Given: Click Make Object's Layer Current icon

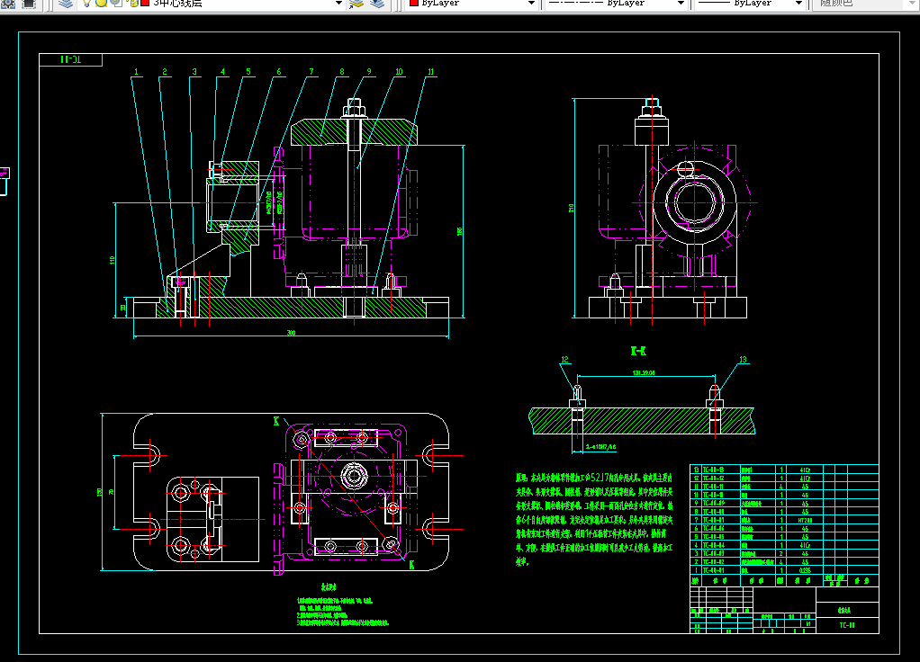Looking at the screenshot, I should [356, 4].
